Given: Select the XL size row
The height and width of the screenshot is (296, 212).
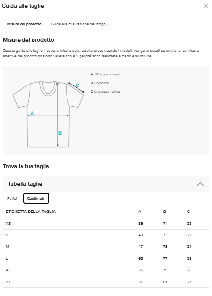Looking at the screenshot, I should pyautogui.click(x=106, y=270).
